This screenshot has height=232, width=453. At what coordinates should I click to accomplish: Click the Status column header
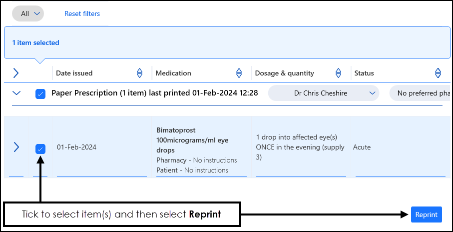(364, 73)
